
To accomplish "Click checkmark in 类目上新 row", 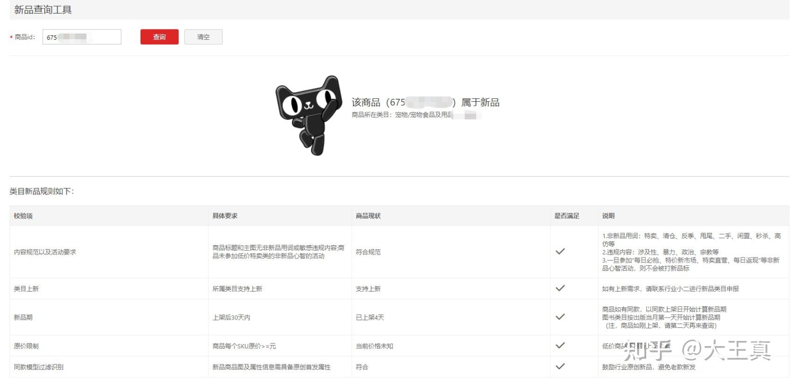I will pos(560,288).
